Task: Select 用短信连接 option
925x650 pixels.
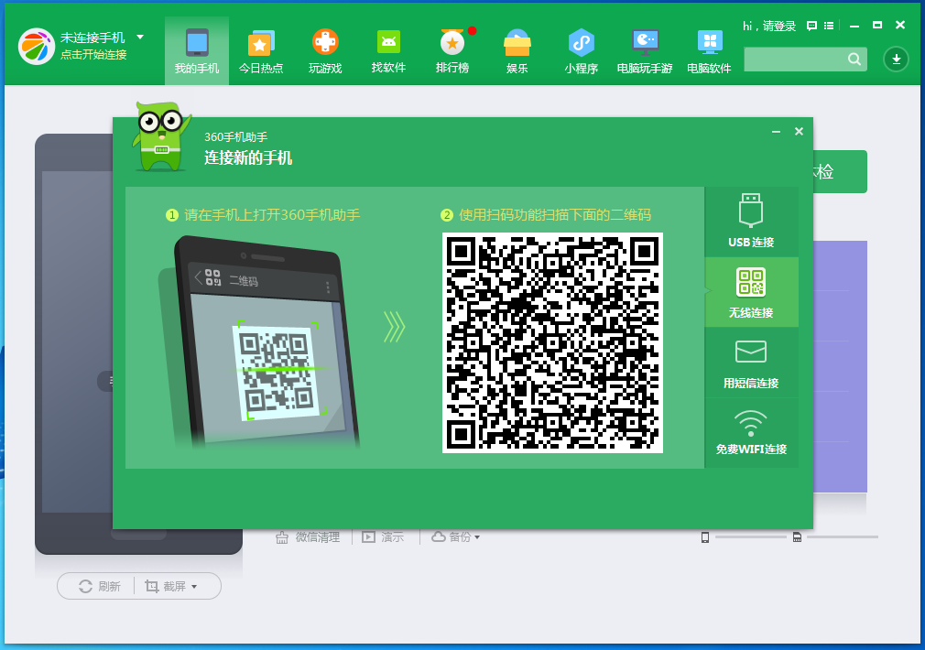Action: (x=751, y=363)
